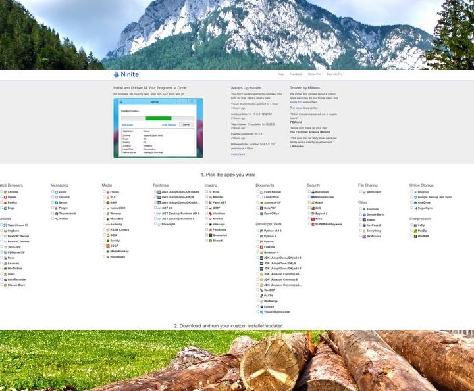Click the PeaZip icon under Compression
Screen dimensions: 474x391
coord(415,231)
